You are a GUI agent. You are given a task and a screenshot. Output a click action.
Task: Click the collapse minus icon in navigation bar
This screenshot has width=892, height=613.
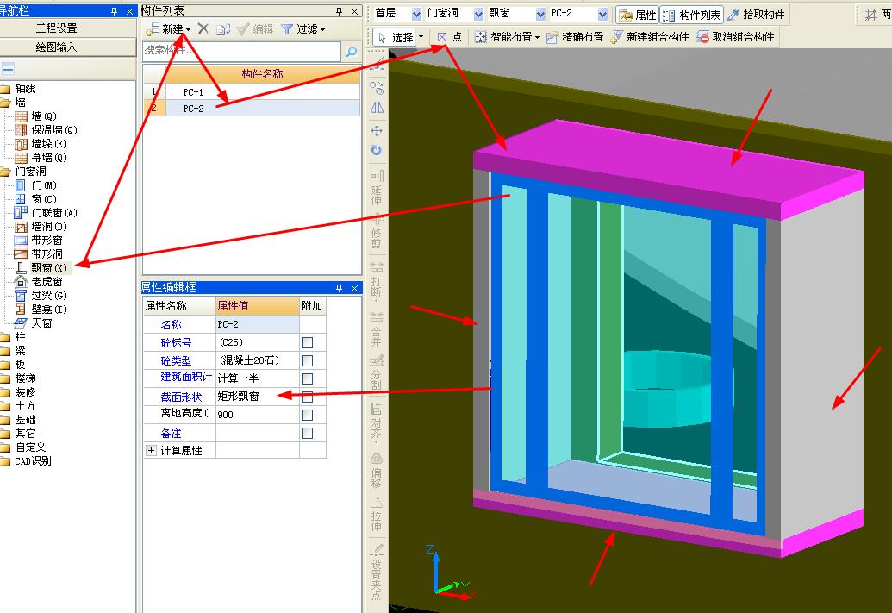pyautogui.click(x=8, y=70)
